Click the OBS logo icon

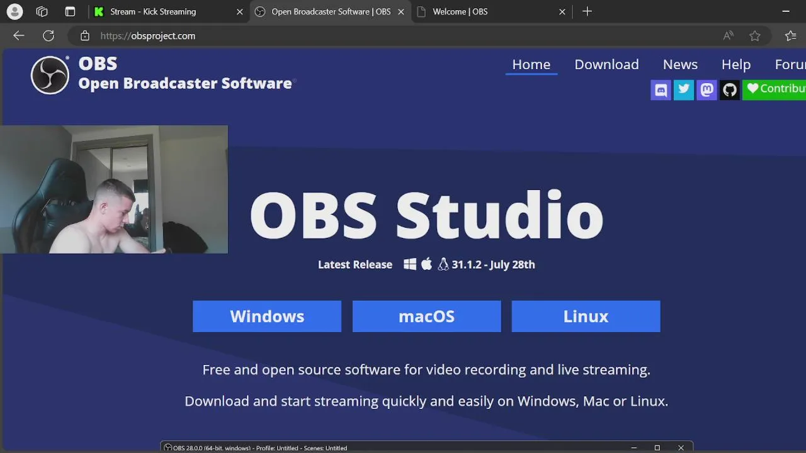point(50,75)
